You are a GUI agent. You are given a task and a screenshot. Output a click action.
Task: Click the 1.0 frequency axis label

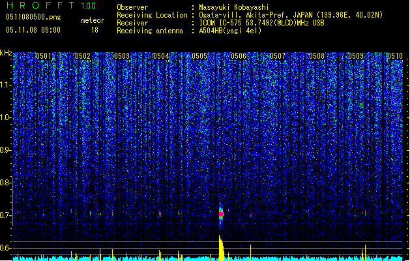[6, 117]
